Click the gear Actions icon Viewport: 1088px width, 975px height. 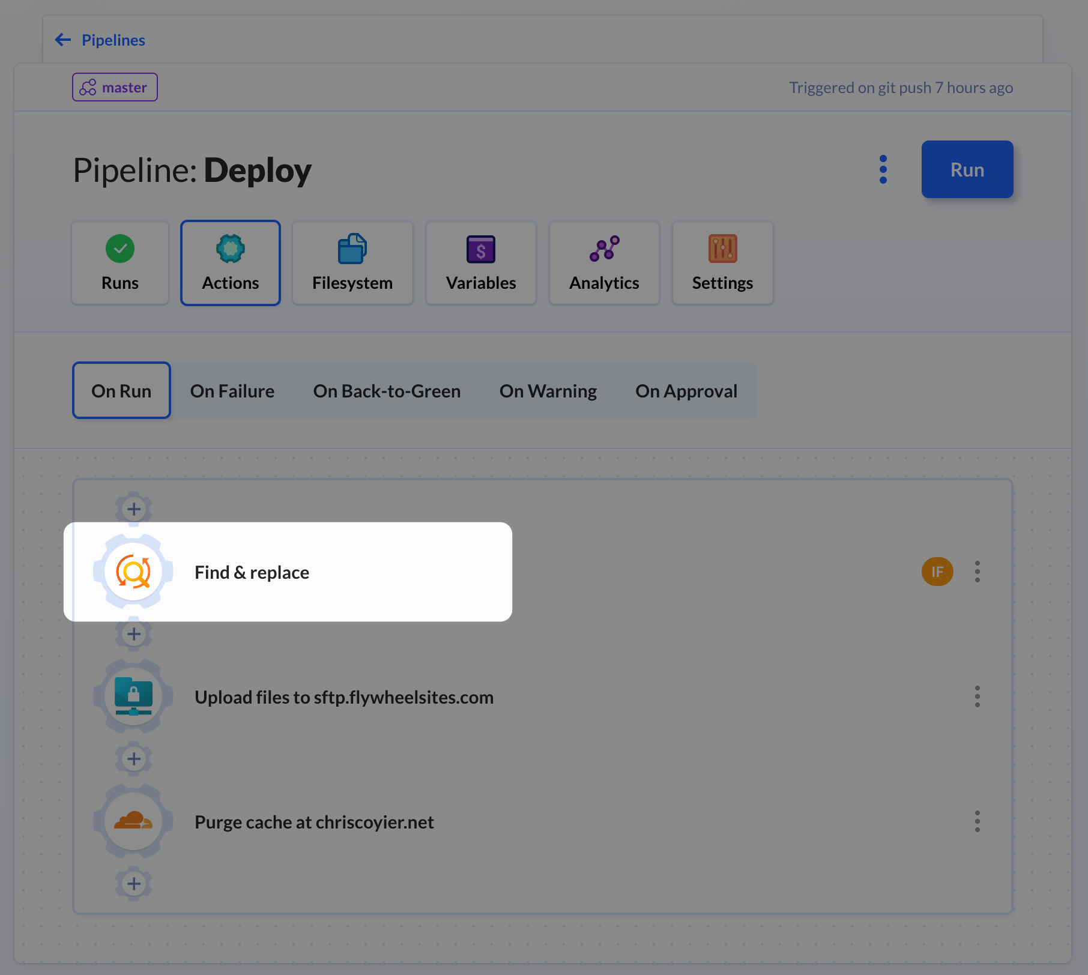click(231, 249)
